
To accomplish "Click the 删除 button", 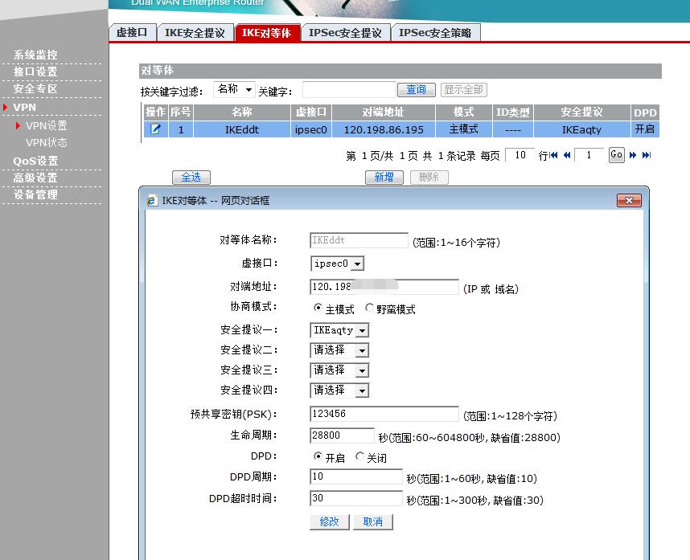I will click(429, 177).
